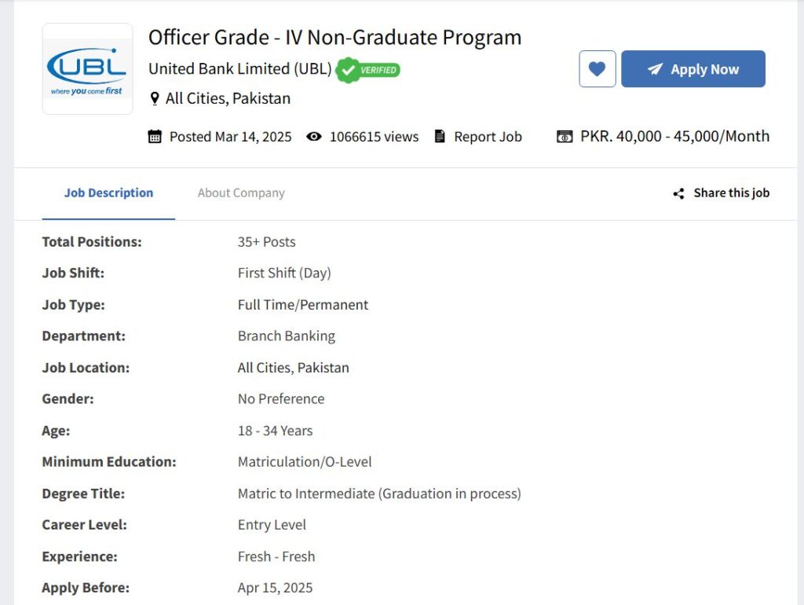The image size is (804, 605).
Task: Switch to the About Company tab
Action: click(241, 193)
